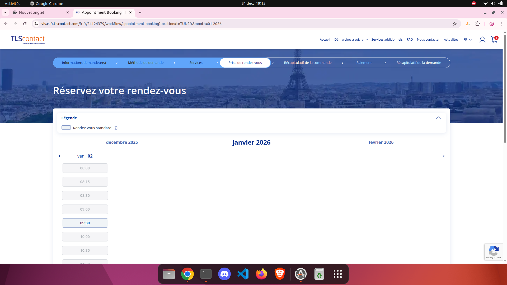Viewport: 507px width, 285px height.
Task: Select the 09:00 time slot
Action: click(85, 209)
